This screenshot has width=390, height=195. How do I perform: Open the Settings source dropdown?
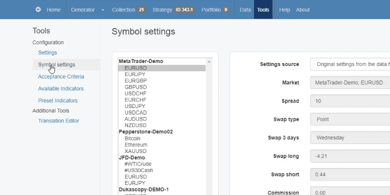350,64
